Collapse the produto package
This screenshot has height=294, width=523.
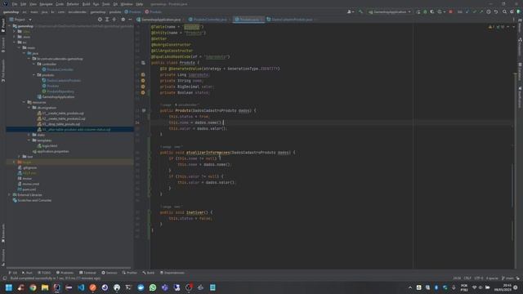[x=34, y=75]
